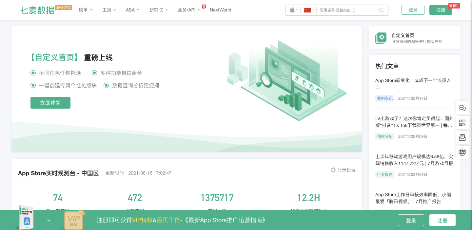Click the isometric dashboard illustration

click(x=286, y=80)
